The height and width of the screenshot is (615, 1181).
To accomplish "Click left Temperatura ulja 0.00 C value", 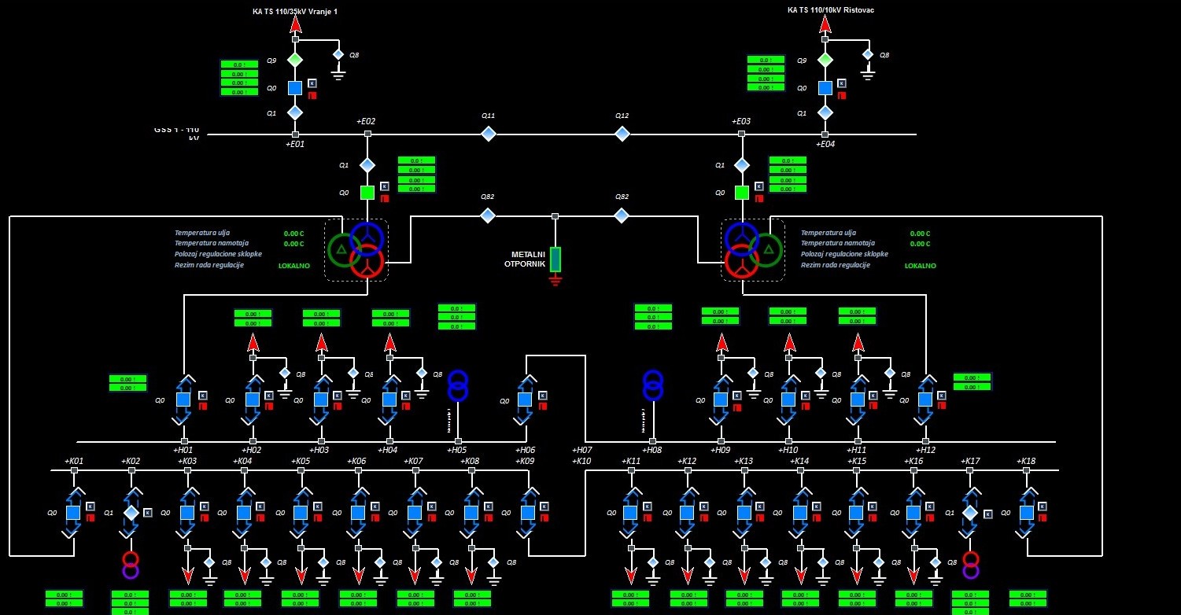I will tap(293, 234).
